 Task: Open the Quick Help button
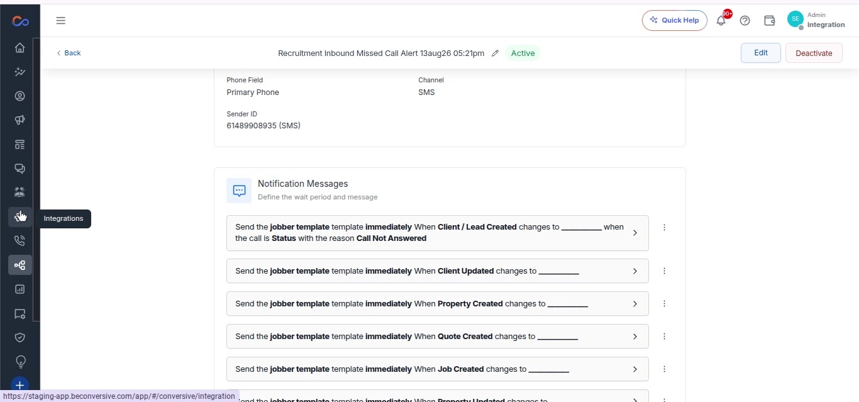pos(675,20)
